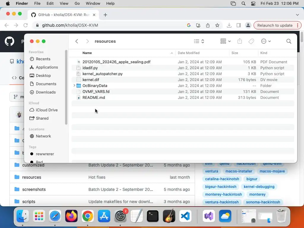Viewport: 304px width, 228px height.
Task: Open the Chrome profile icon
Action: tap(248, 26)
